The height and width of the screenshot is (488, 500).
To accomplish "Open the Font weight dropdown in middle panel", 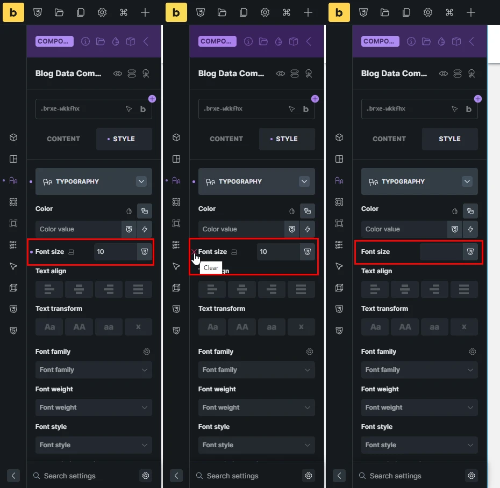I will [x=256, y=407].
